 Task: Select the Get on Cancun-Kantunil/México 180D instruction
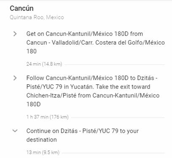tap(96, 43)
